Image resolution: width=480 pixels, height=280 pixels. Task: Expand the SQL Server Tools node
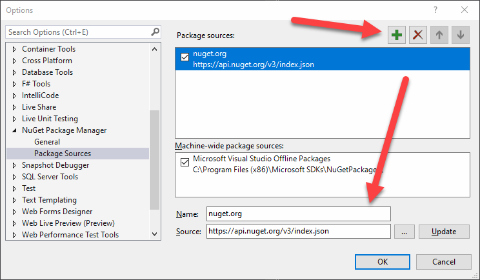[x=15, y=177]
